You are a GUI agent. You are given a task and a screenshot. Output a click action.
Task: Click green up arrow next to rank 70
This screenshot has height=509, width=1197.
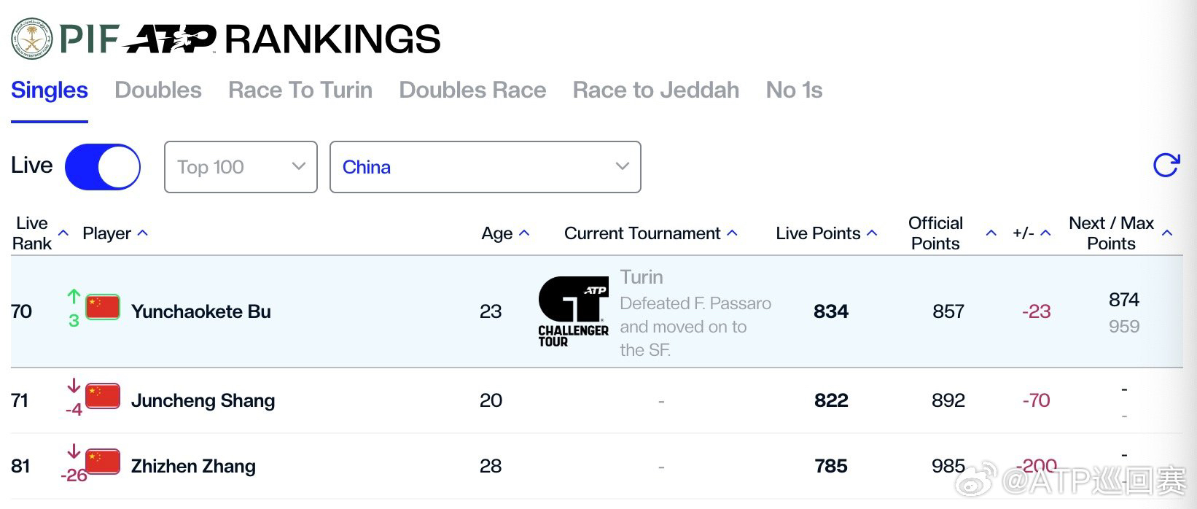(74, 296)
